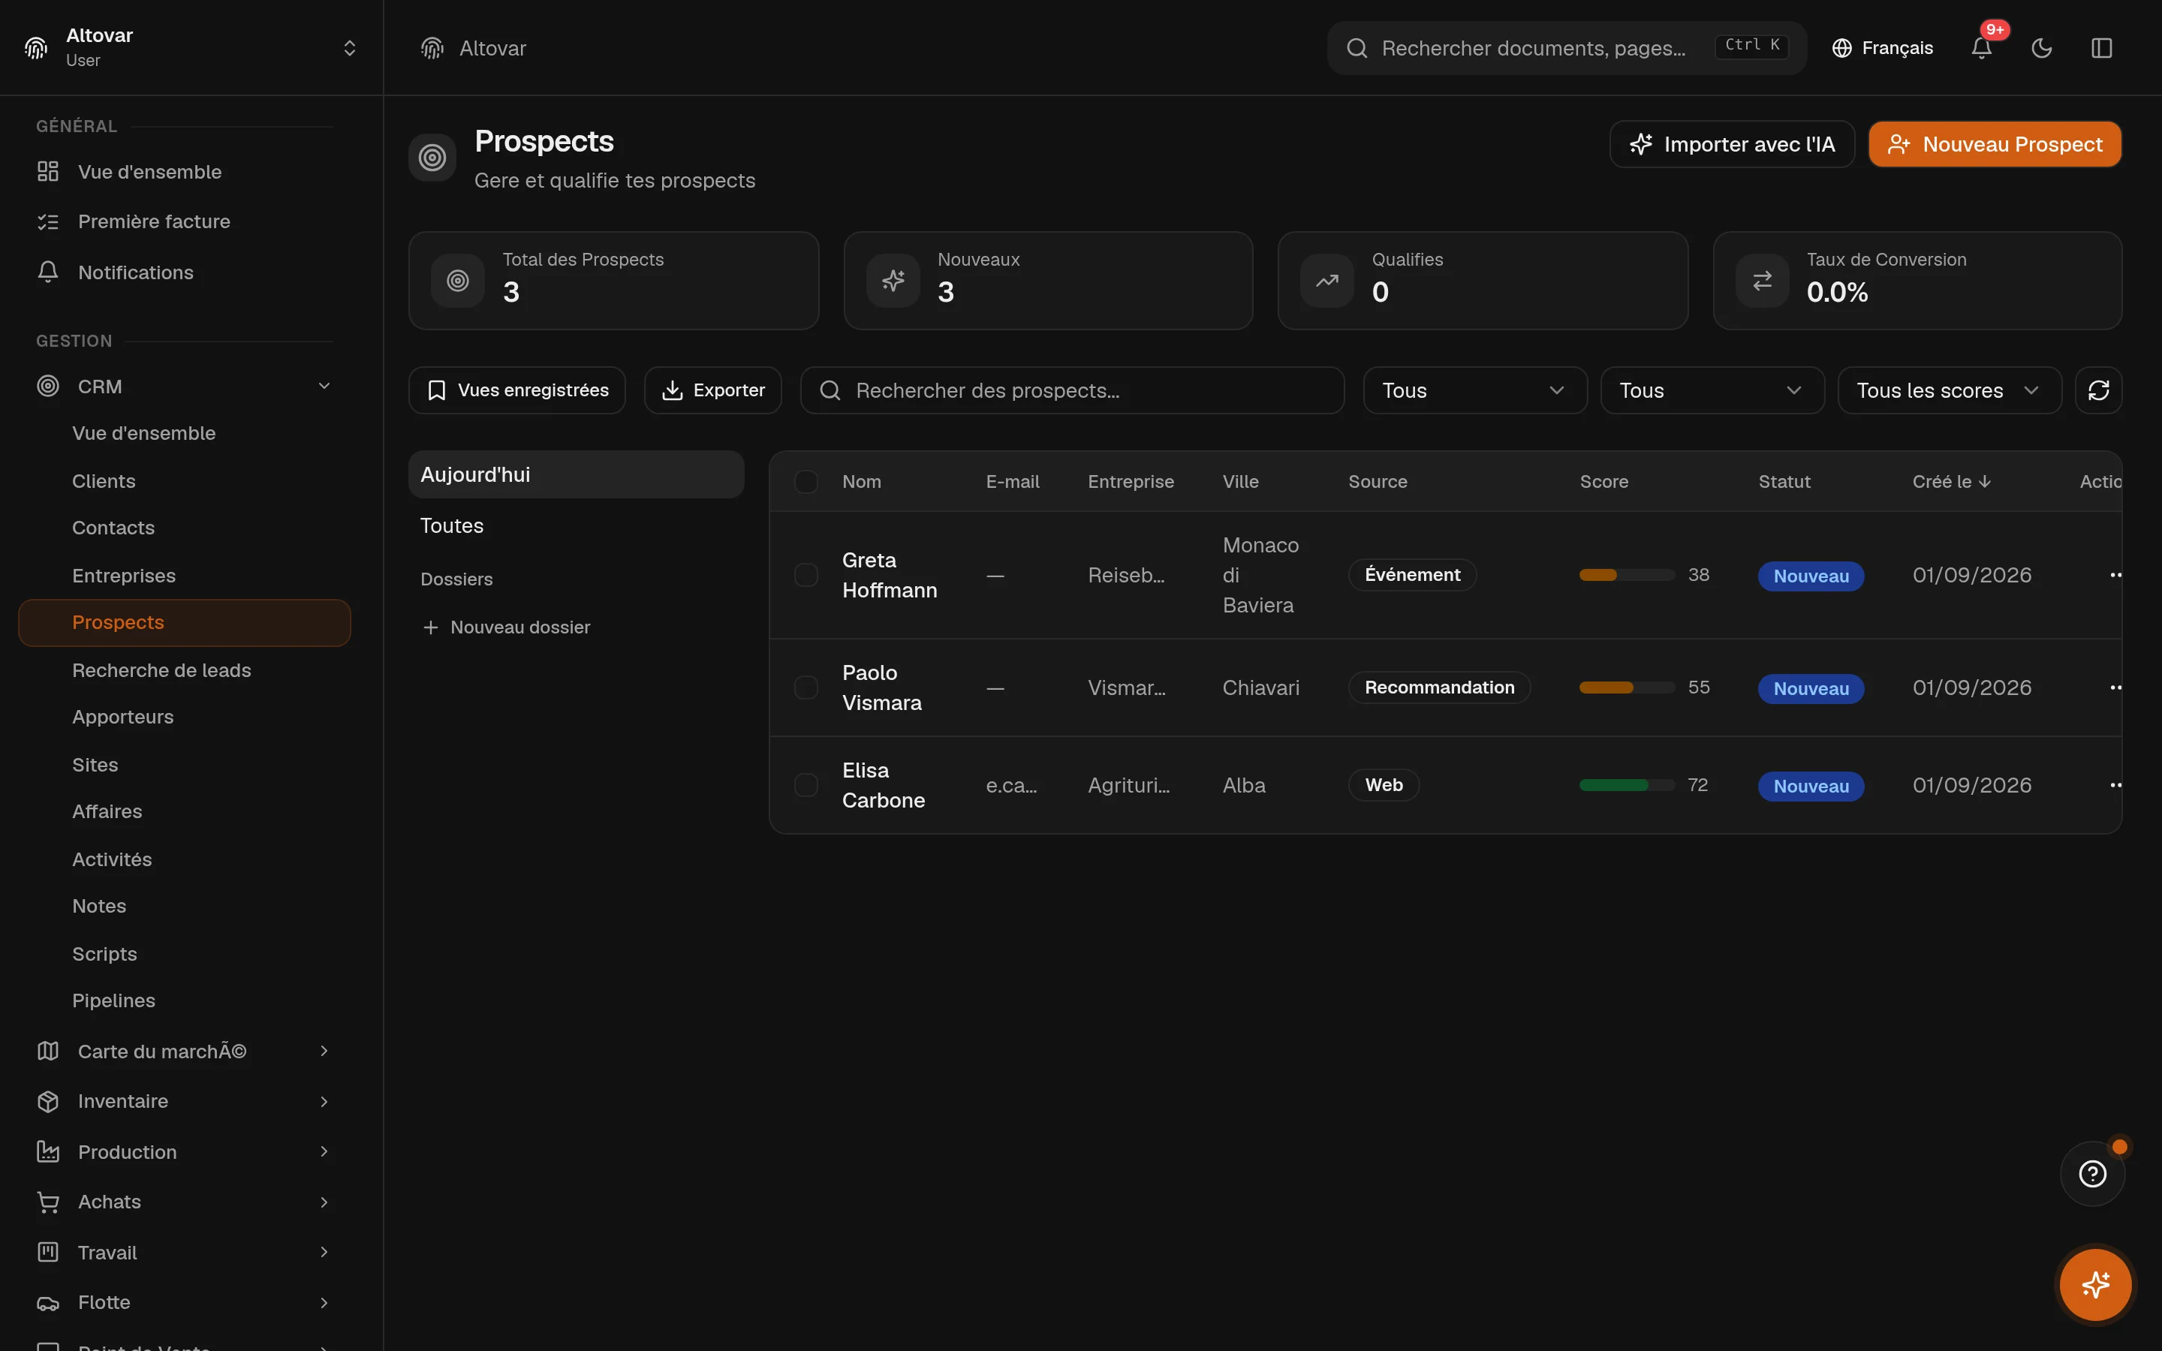This screenshot has width=2162, height=1351.
Task: Open Entreprises in the sidebar
Action: pyautogui.click(x=124, y=576)
